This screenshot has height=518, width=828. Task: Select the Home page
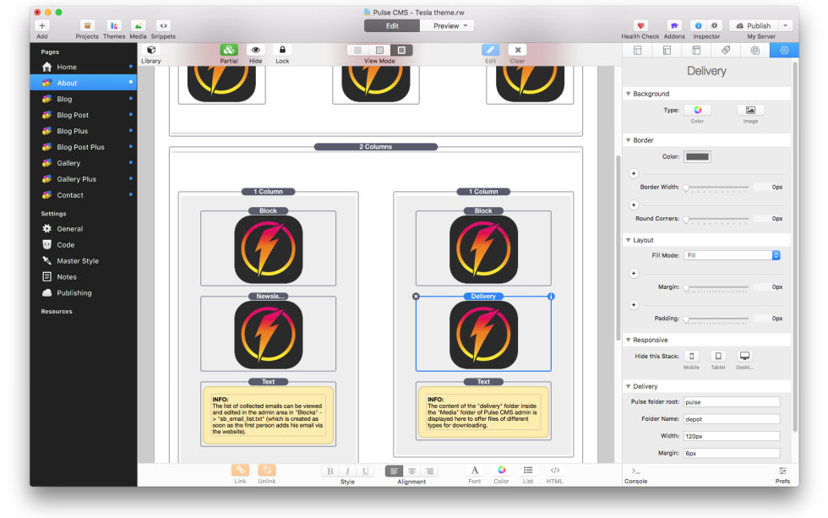pos(84,67)
